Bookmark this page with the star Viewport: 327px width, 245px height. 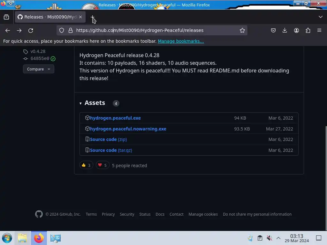[242, 30]
